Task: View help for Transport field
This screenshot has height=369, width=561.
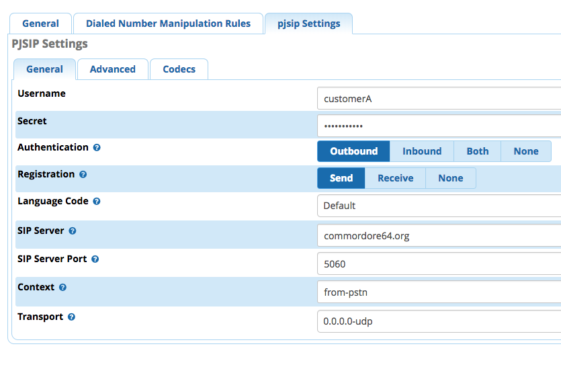Action: (x=72, y=317)
